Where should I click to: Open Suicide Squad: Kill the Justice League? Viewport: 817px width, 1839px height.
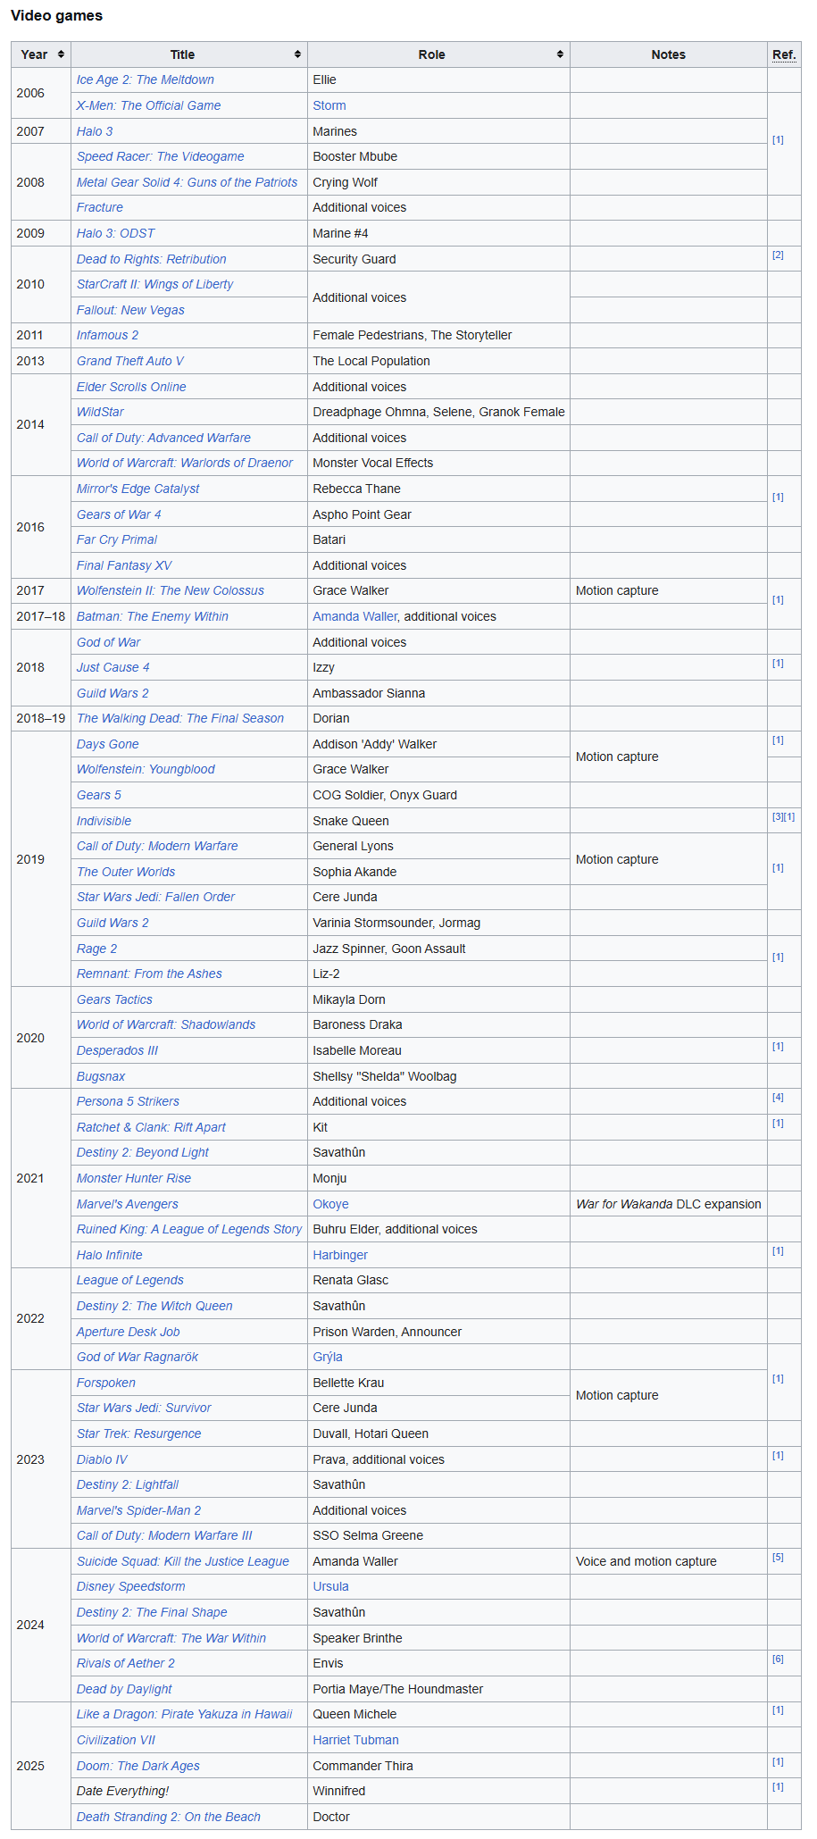183,1561
